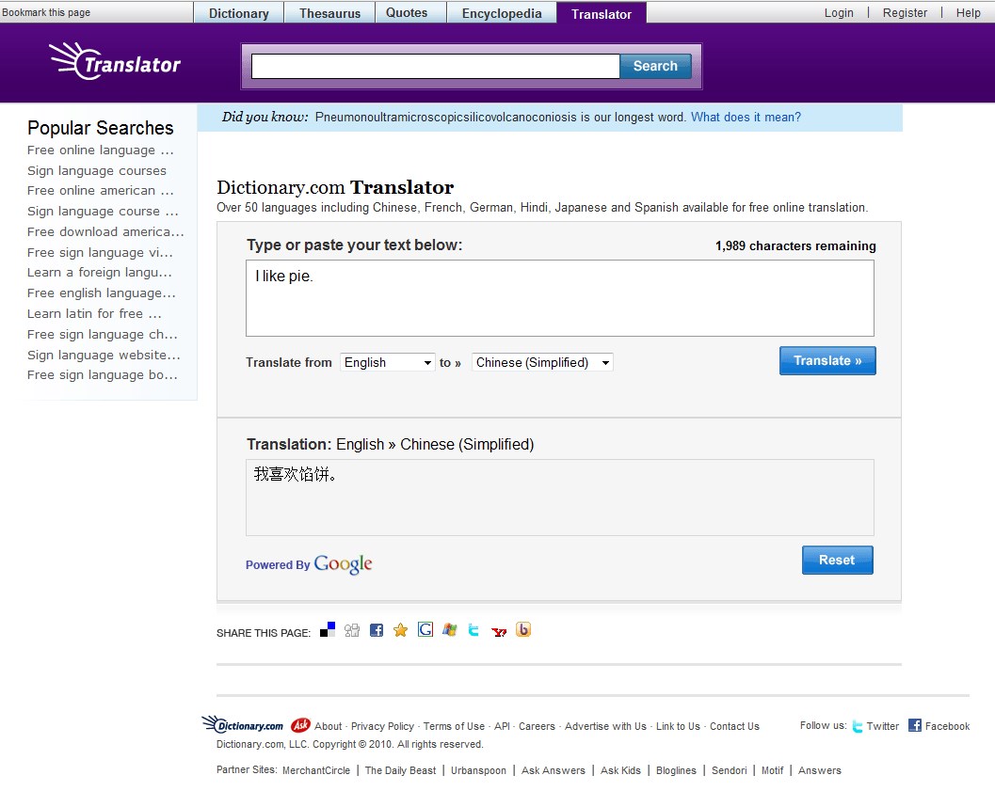995x807 pixels.
Task: Open the About footer link
Action: 329,726
